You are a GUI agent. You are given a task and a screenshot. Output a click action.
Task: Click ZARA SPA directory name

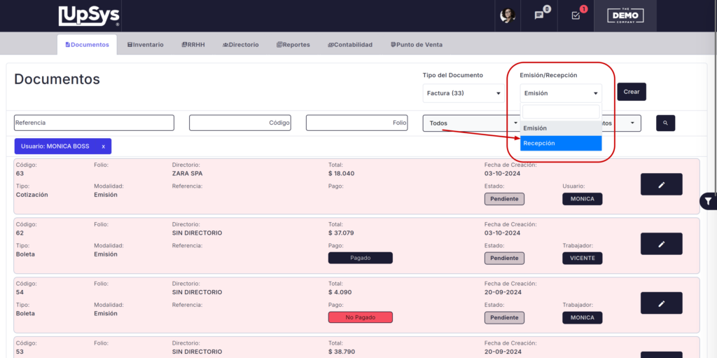tap(188, 174)
